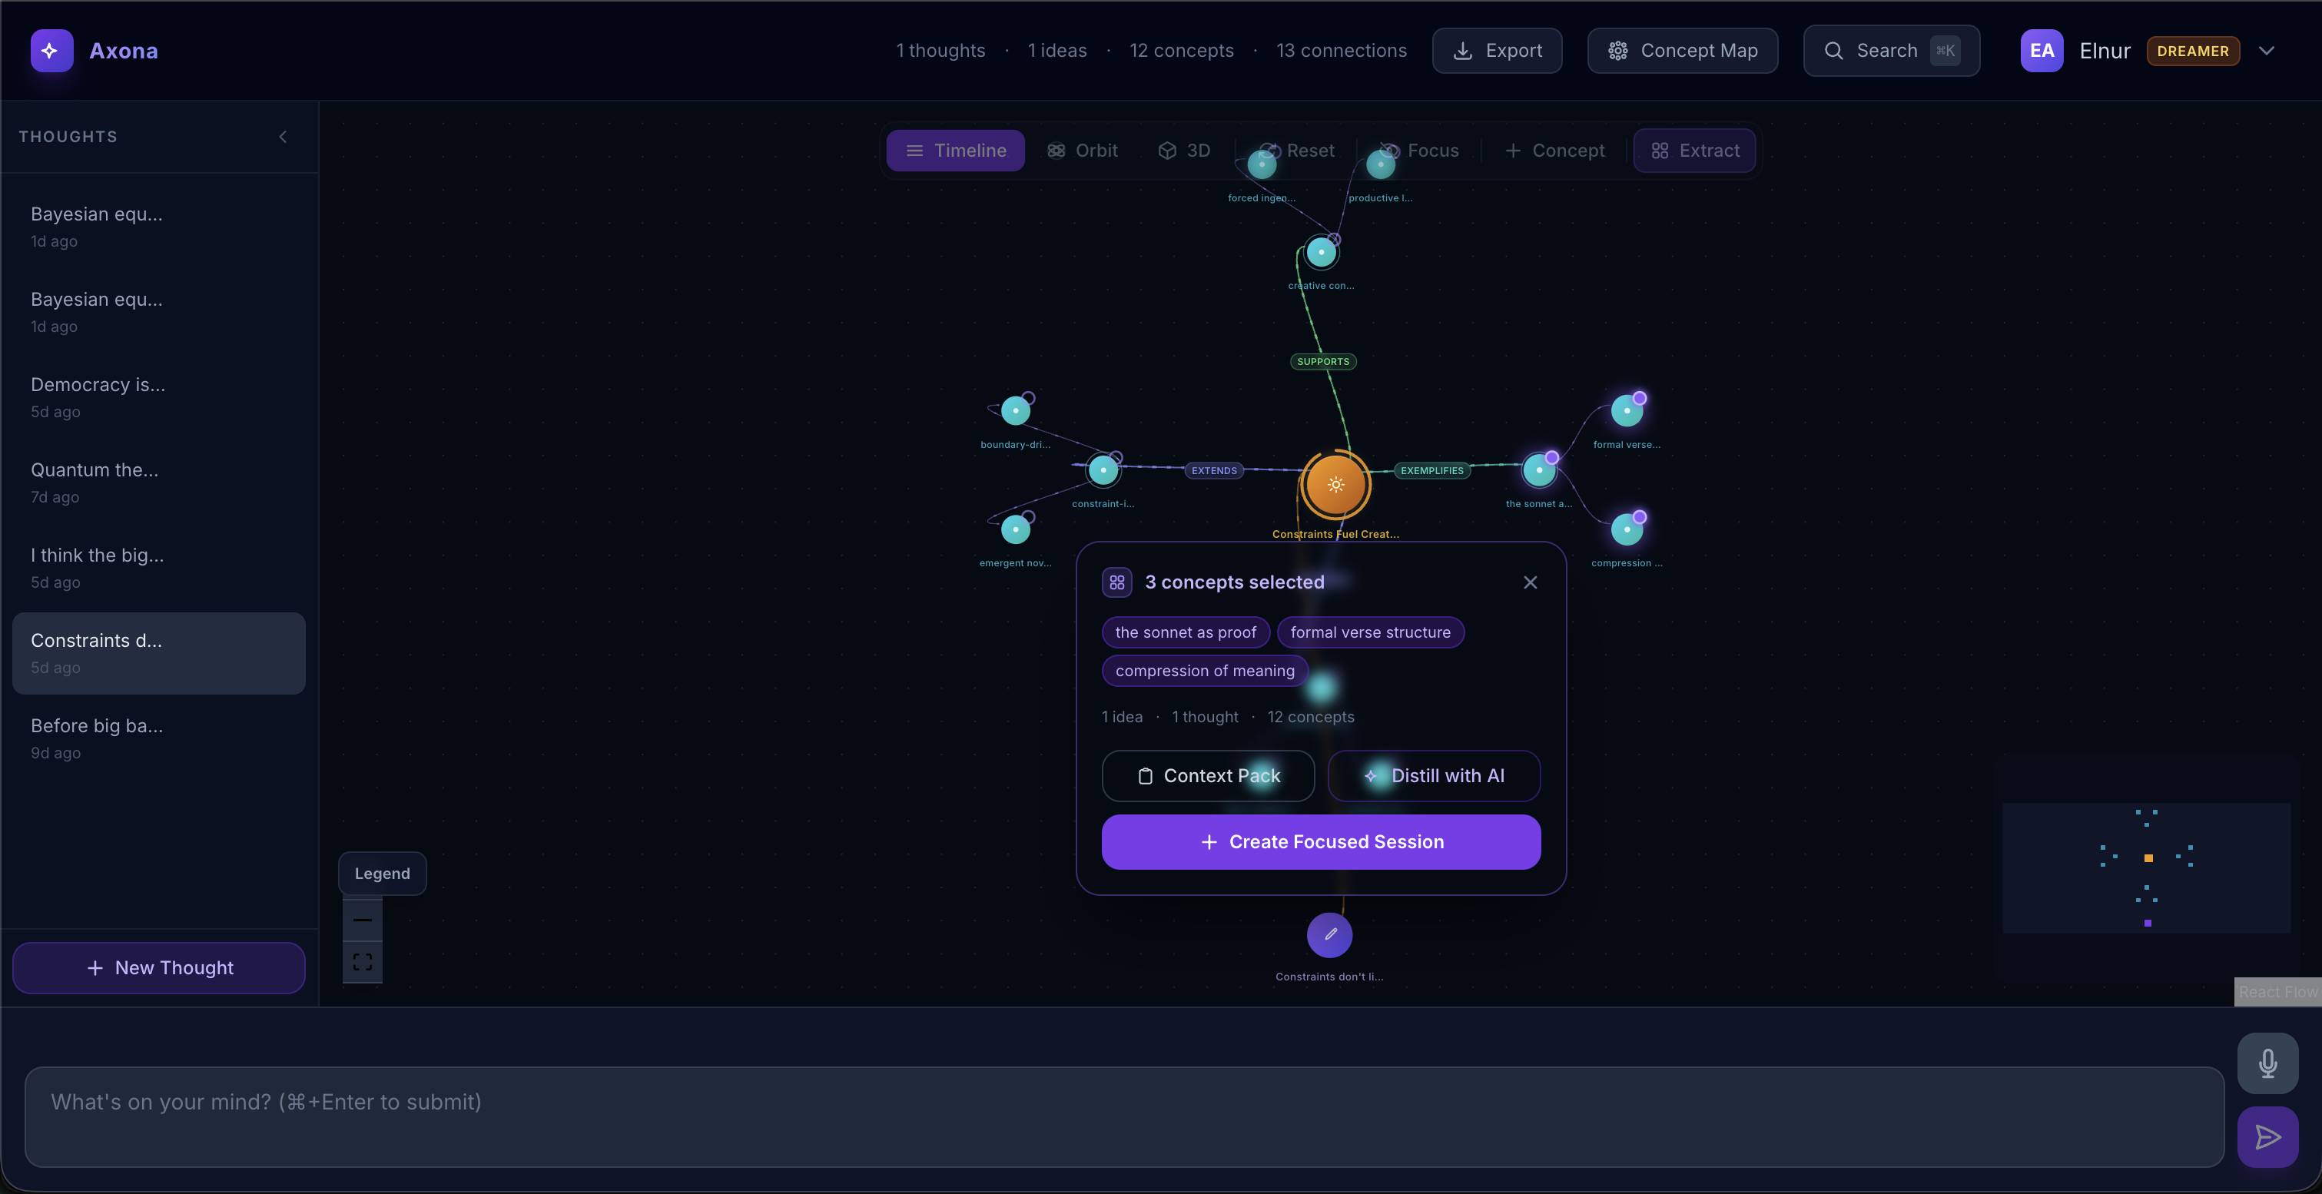The width and height of the screenshot is (2322, 1194).
Task: Create a New Thought
Action: point(158,968)
